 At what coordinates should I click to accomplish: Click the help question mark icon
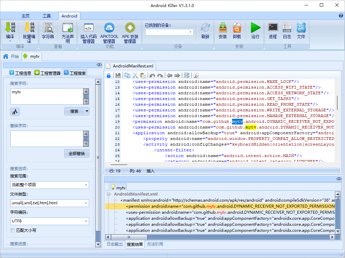tap(341, 15)
